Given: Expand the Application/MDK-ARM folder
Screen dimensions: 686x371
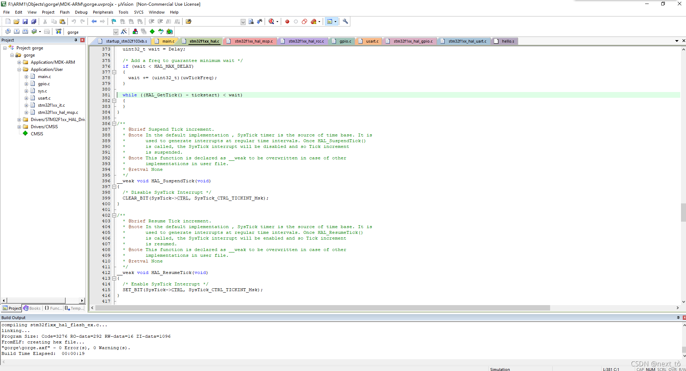Looking at the screenshot, I should 19,62.
